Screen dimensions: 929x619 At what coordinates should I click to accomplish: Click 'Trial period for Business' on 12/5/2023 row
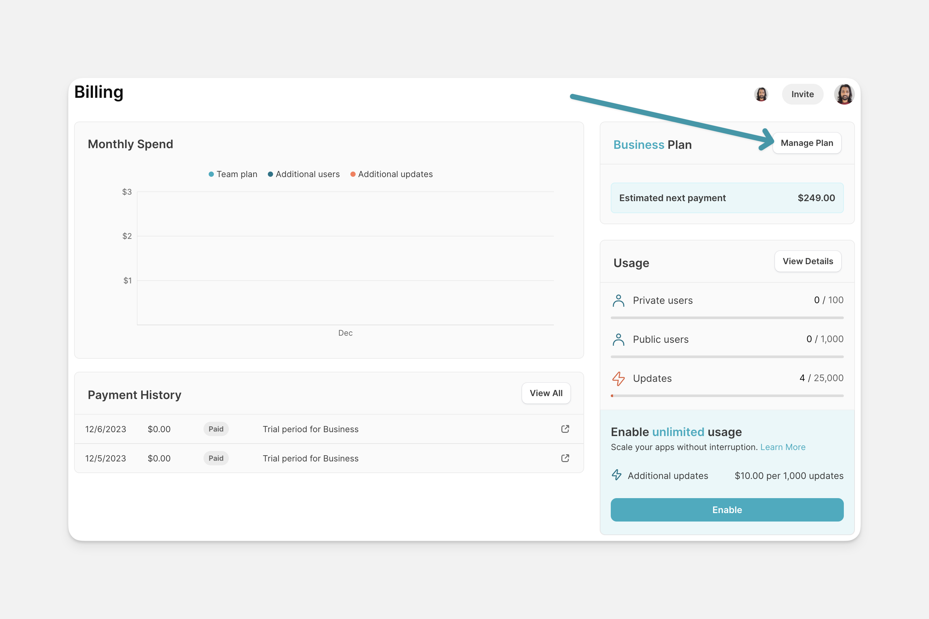[x=310, y=458]
